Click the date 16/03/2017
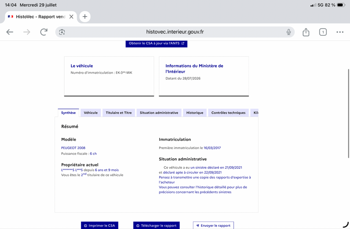The image size is (350, 229). (x=212, y=148)
